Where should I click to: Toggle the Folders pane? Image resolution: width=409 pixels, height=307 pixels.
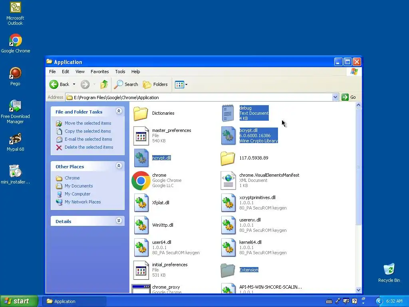155,84
